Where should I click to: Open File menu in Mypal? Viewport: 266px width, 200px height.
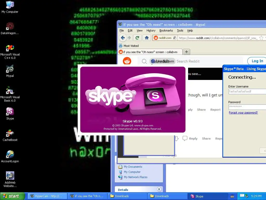122,30
